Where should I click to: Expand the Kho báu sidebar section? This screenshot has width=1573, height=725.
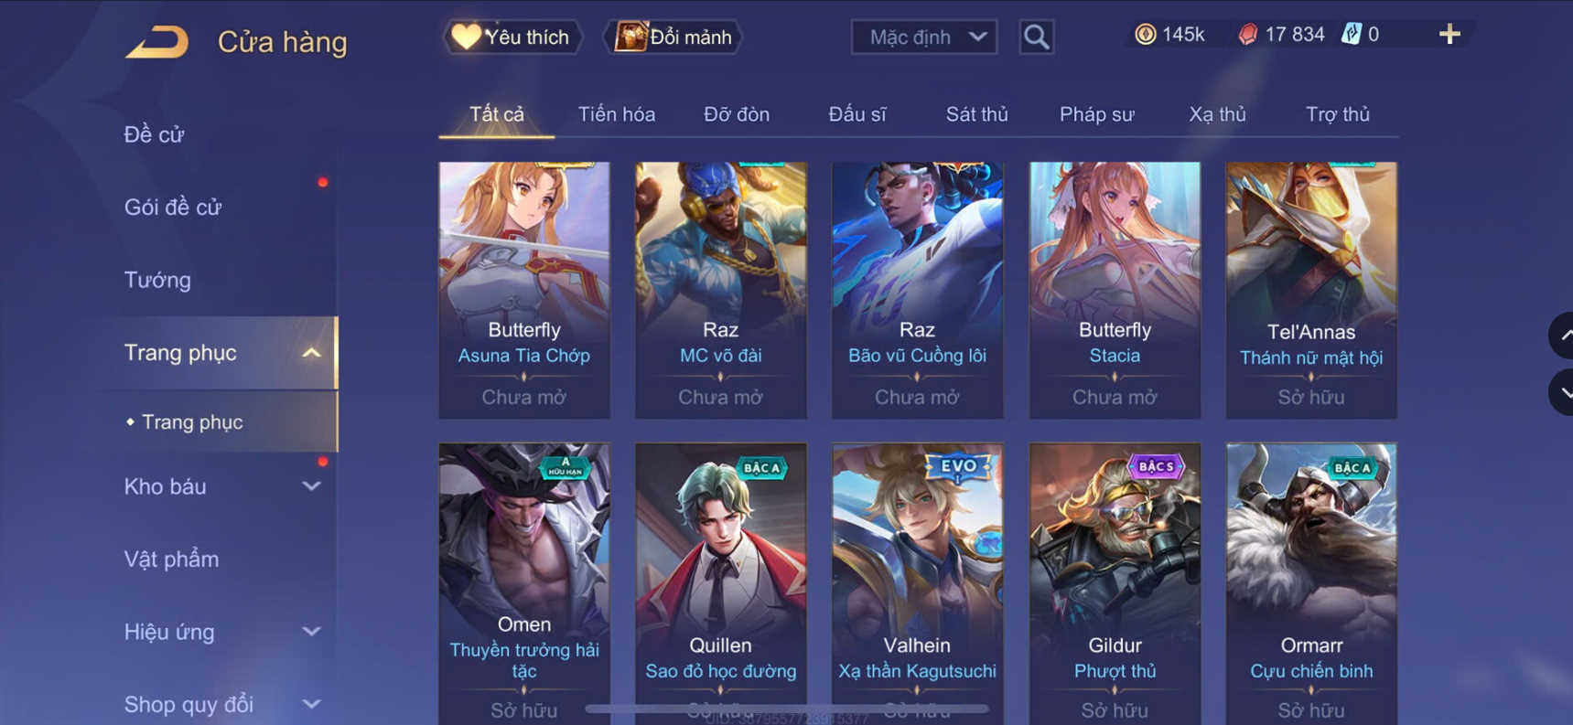312,486
